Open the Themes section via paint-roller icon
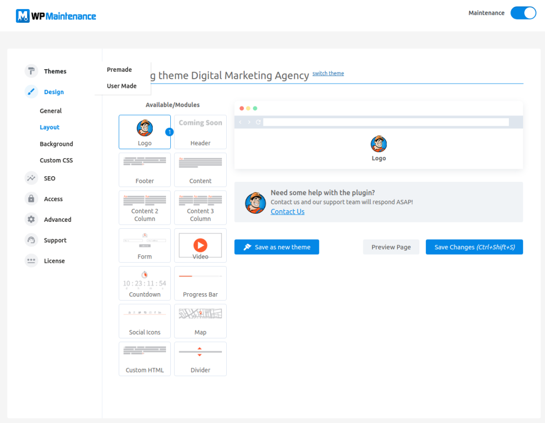This screenshot has height=423, width=545. coord(31,71)
